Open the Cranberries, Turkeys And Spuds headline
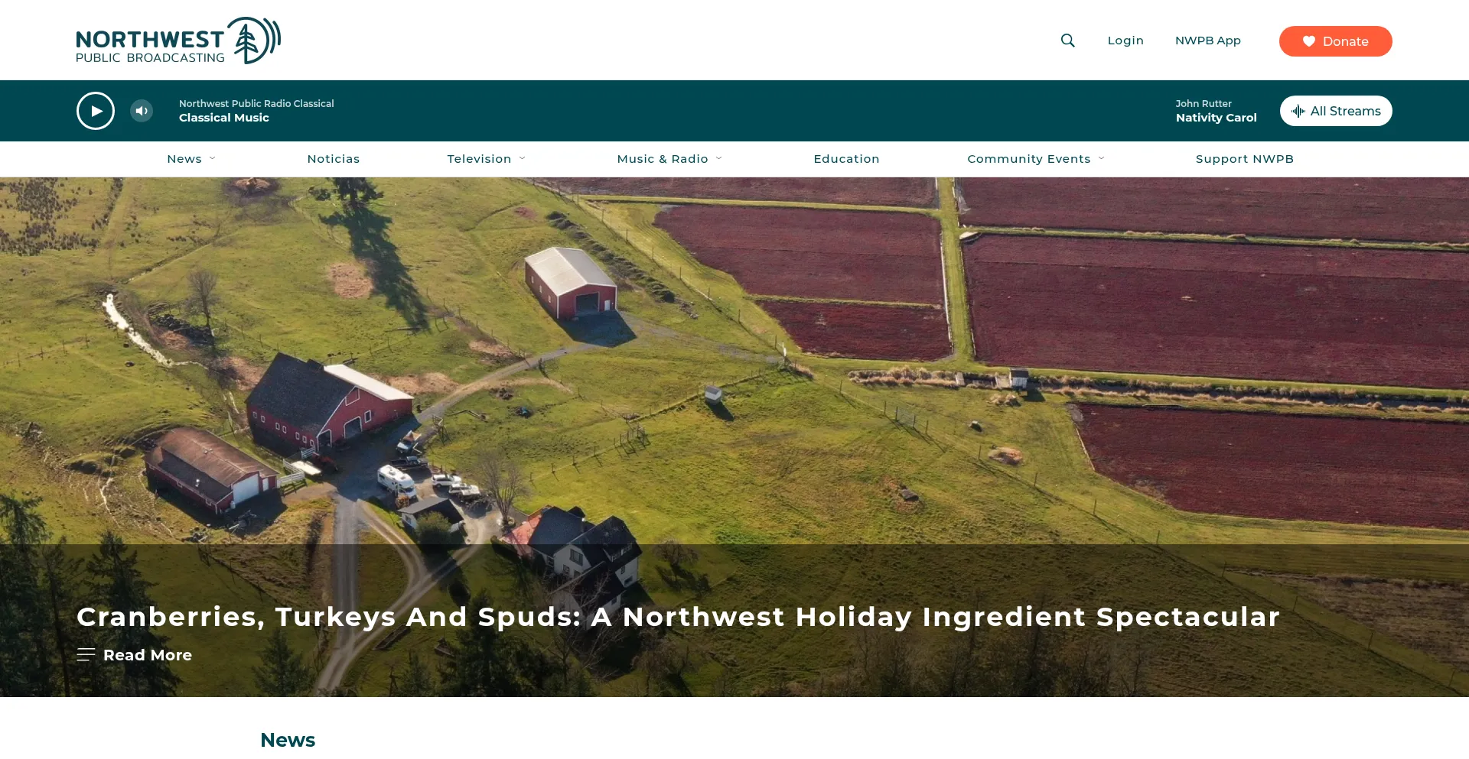 [678, 617]
